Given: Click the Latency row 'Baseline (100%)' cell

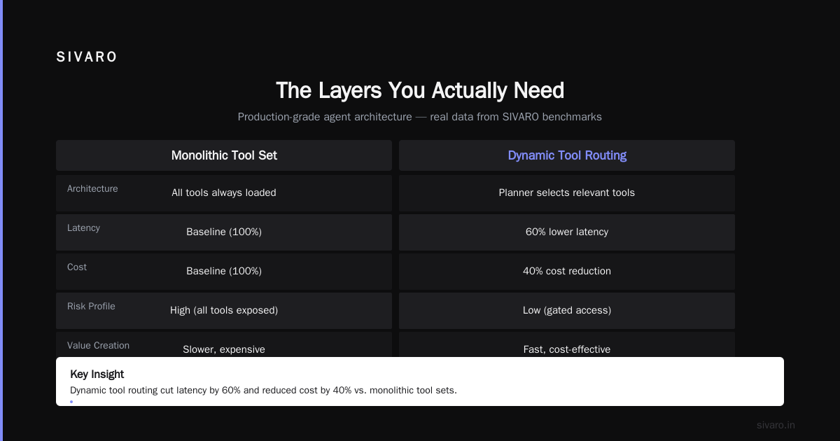Looking at the screenshot, I should point(224,232).
